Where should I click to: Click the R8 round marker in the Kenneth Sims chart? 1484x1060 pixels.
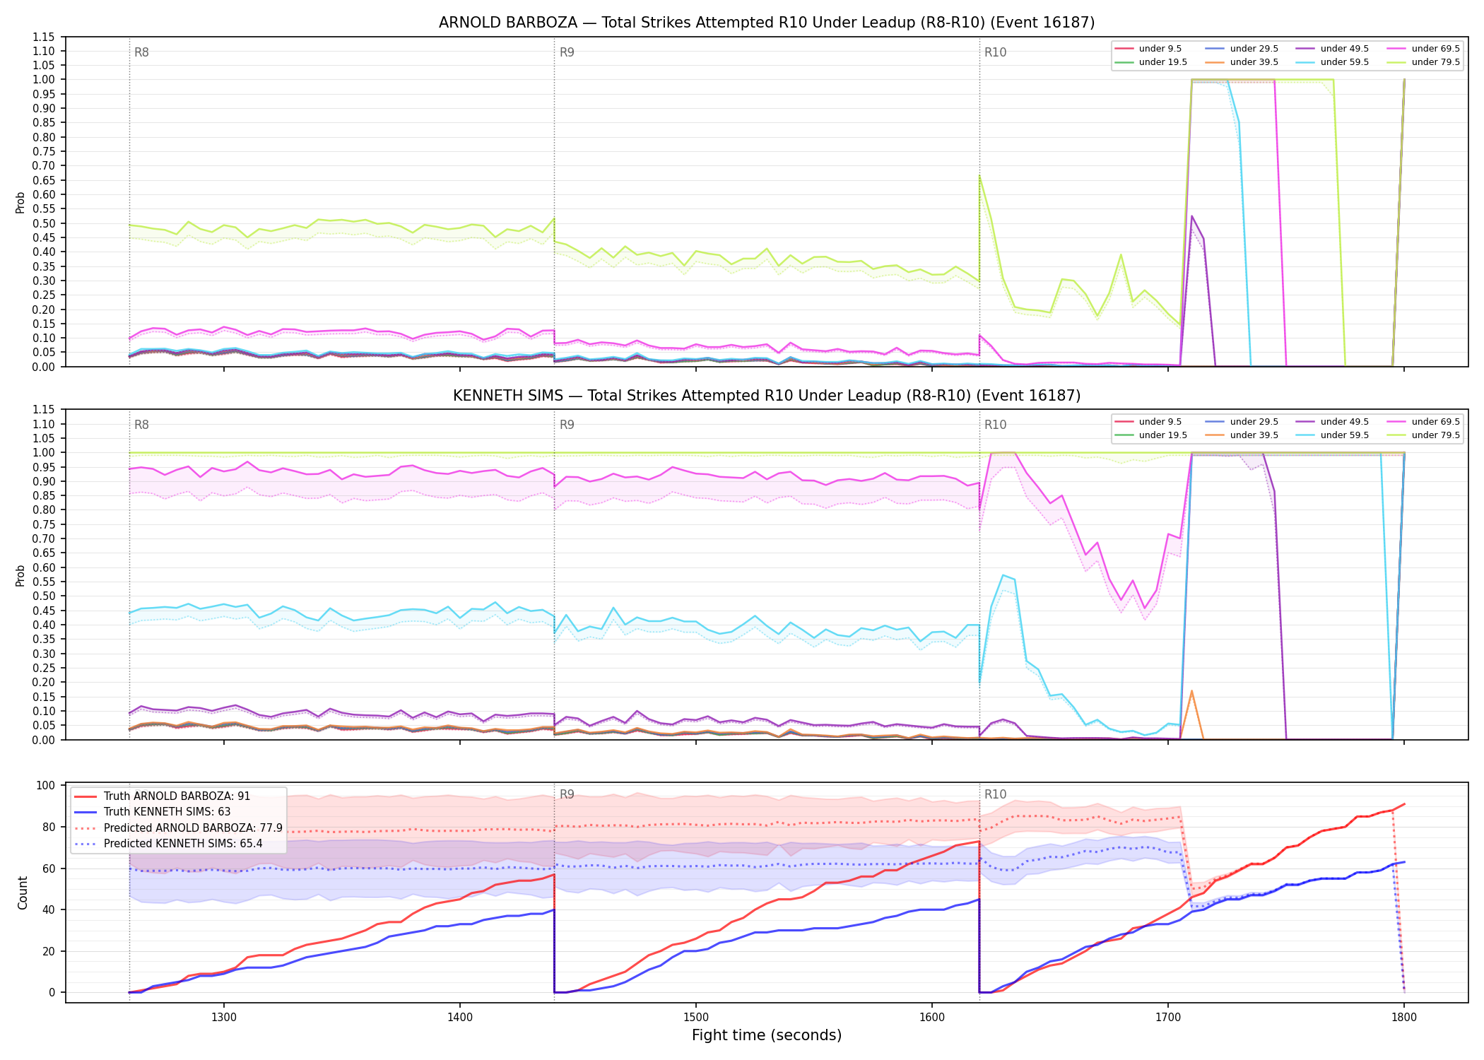click(141, 425)
